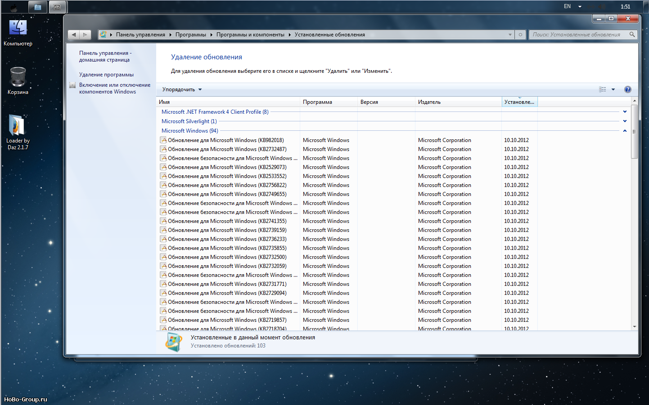Viewport: 649px width, 405px height.
Task: Expand arrow after Панель управления breadcrumb
Action: click(x=171, y=35)
